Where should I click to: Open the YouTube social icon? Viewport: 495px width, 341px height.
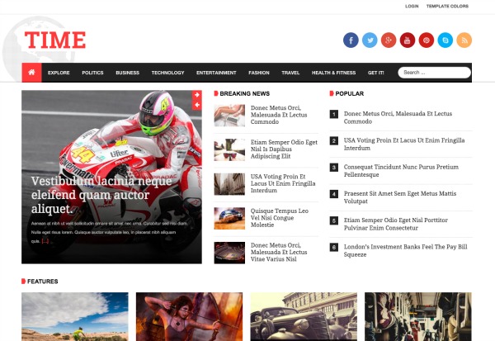click(x=408, y=40)
